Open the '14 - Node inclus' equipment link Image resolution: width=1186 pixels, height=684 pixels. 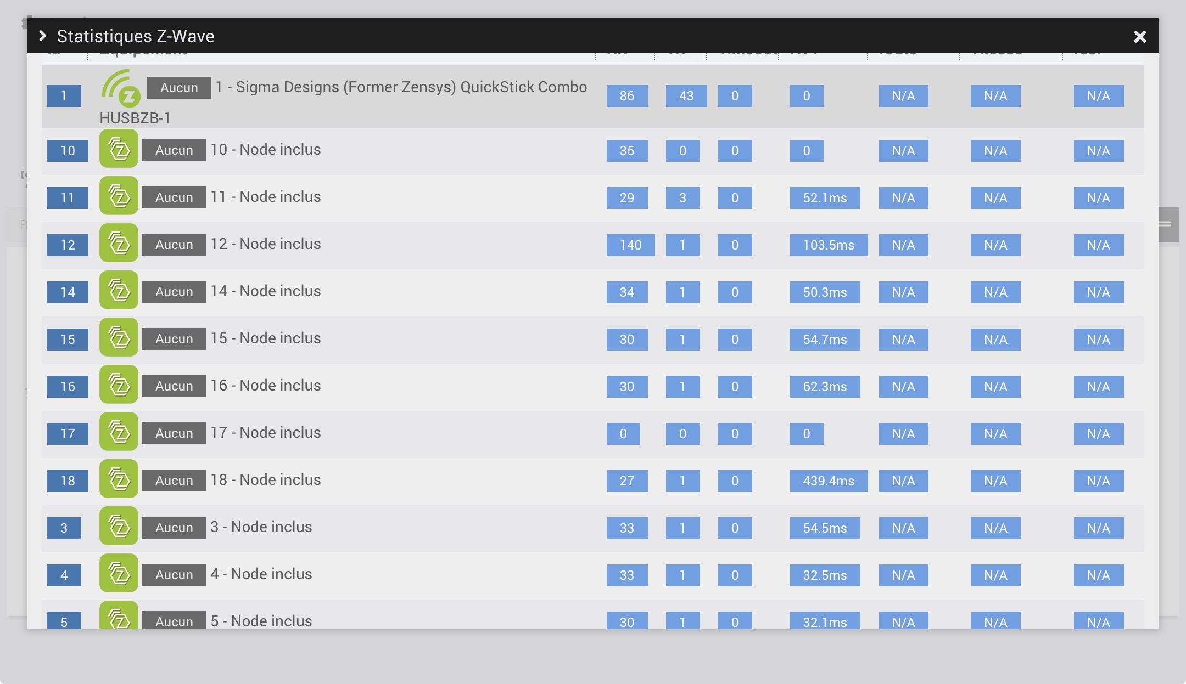266,291
